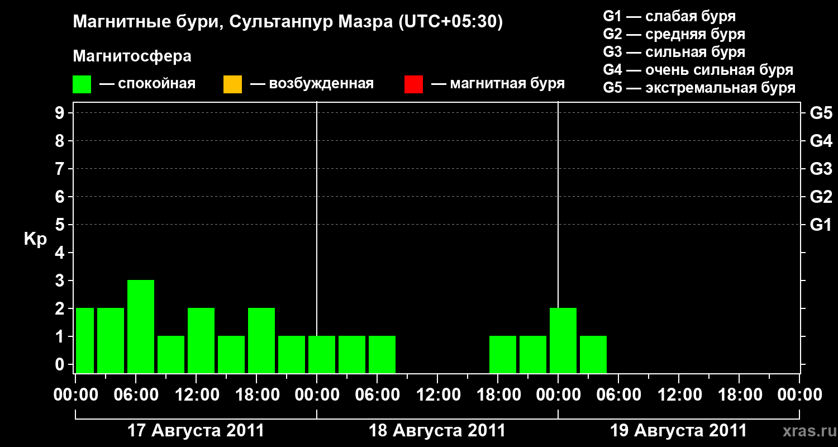Click the '06:00' time label under 17 August
The width and height of the screenshot is (838, 447).
pyautogui.click(x=136, y=395)
